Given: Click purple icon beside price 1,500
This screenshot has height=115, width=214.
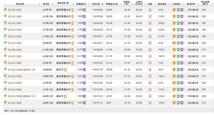Looking at the screenshot, I should click(x=84, y=10).
